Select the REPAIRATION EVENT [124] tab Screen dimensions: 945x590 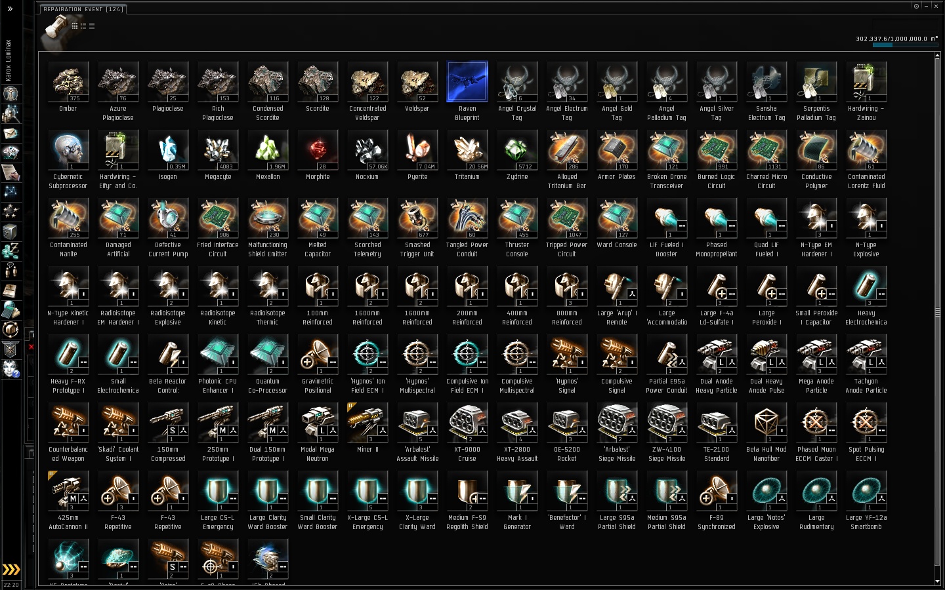(83, 9)
